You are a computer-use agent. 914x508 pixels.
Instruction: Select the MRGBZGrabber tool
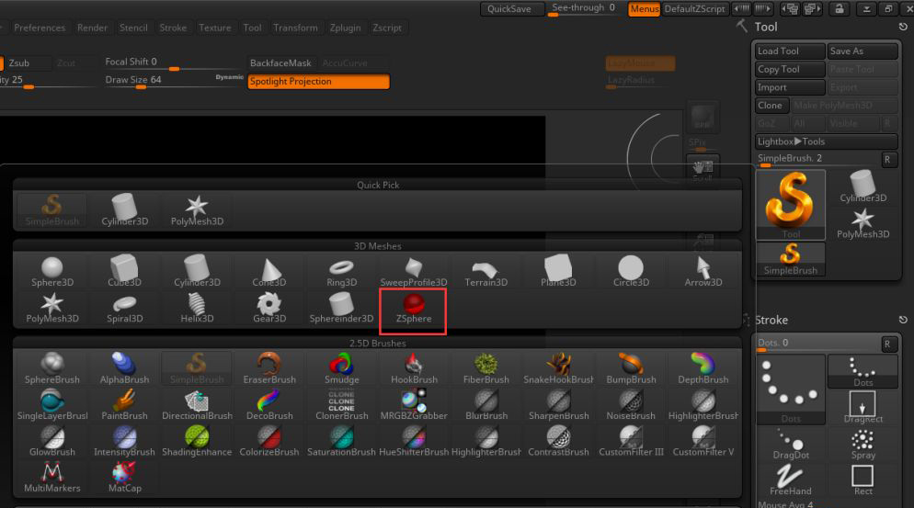point(414,405)
